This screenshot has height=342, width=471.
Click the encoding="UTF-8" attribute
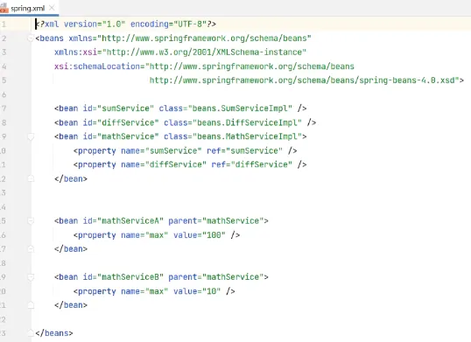tap(168, 24)
